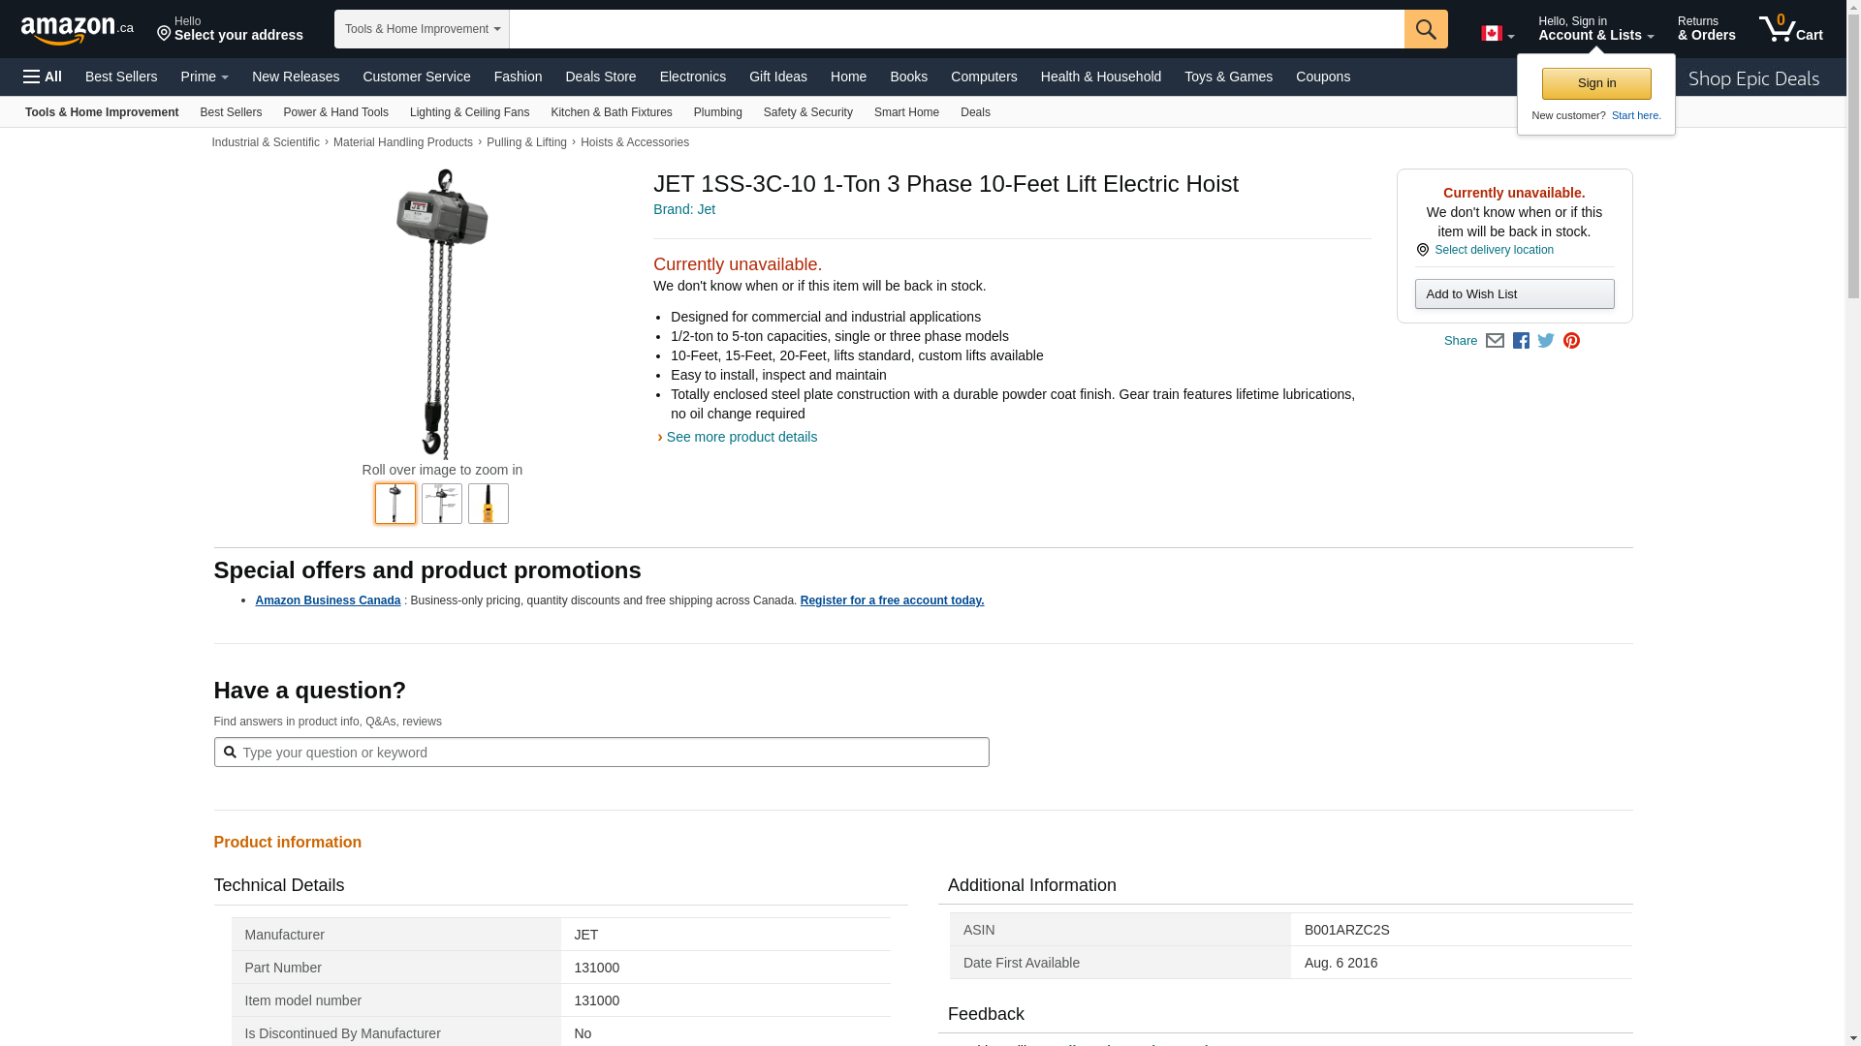Click the search magnifier Go button
The width and height of the screenshot is (1861, 1046).
1426,29
